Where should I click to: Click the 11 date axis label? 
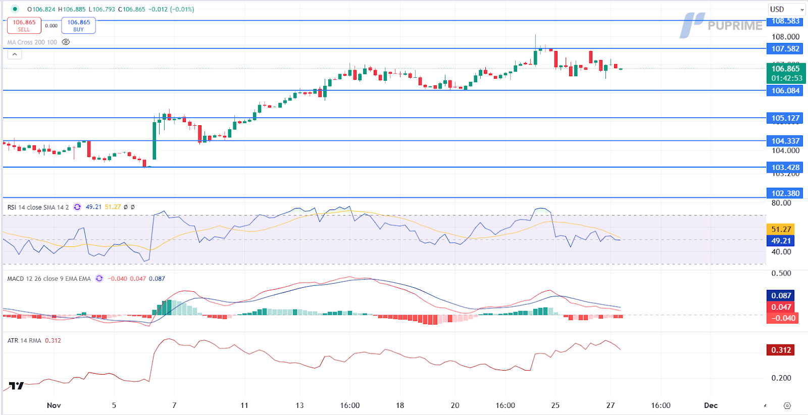pos(244,405)
